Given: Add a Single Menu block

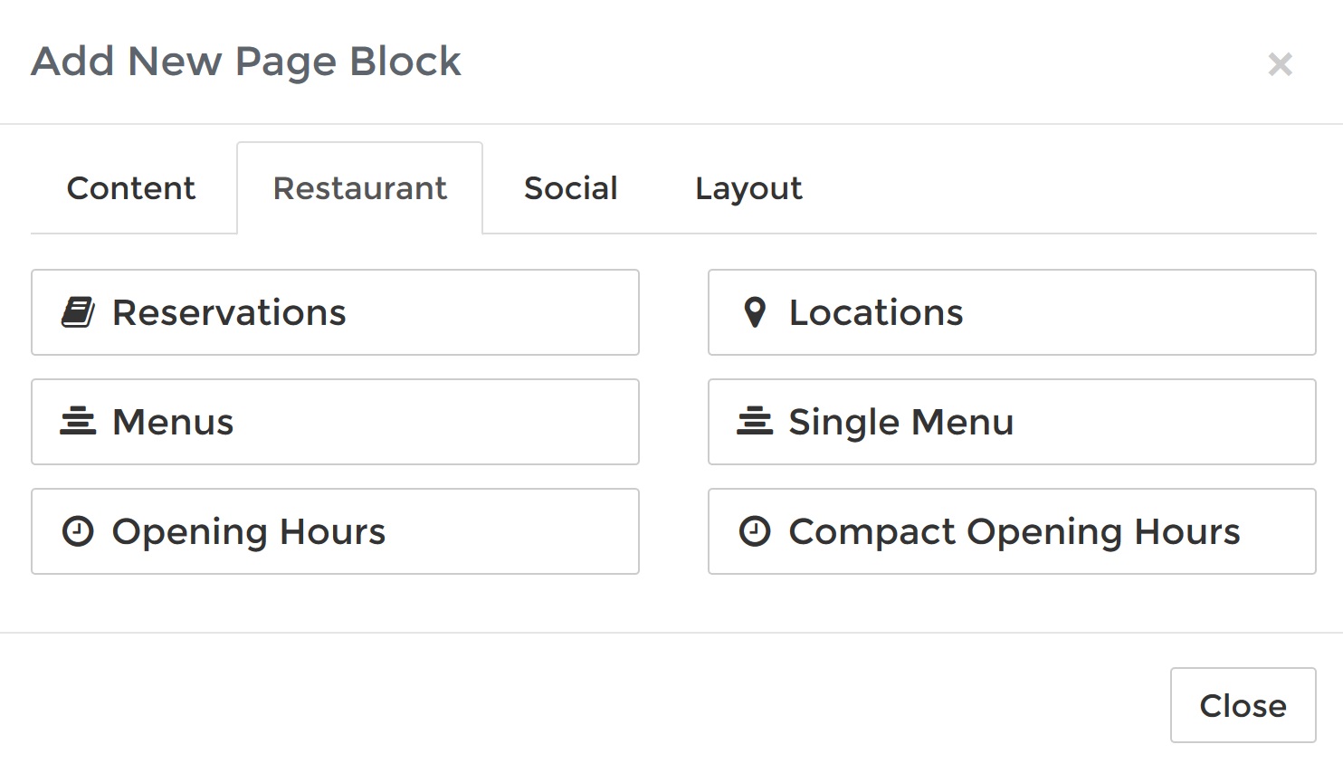Looking at the screenshot, I should click(x=1012, y=422).
